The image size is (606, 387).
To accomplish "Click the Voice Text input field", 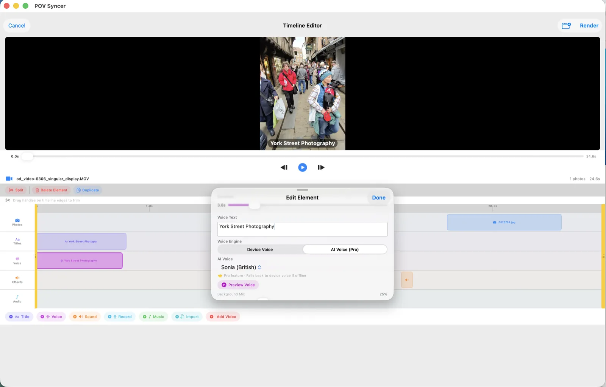I will coord(302,229).
